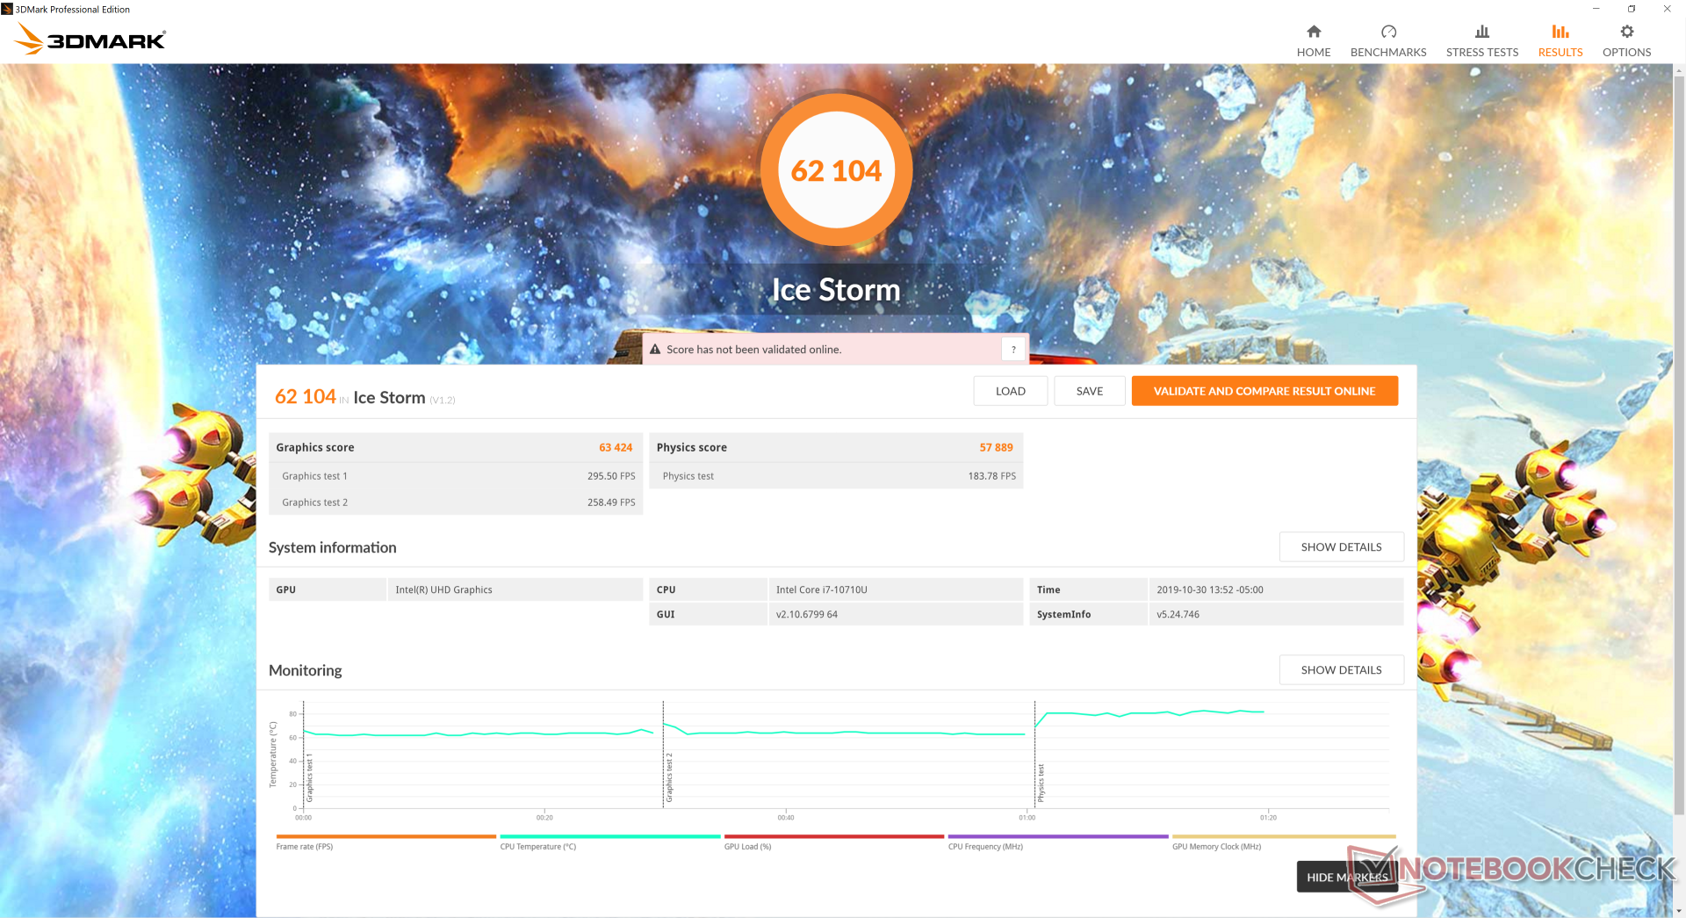Click the 'Temperature (°C)' axis label
Viewport: 1686px width, 918px height.
point(273,755)
